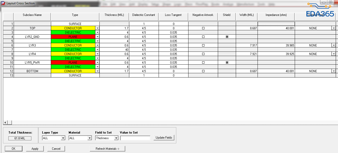Open Coupling Type dropdown for BOTTOM row

point(333,71)
